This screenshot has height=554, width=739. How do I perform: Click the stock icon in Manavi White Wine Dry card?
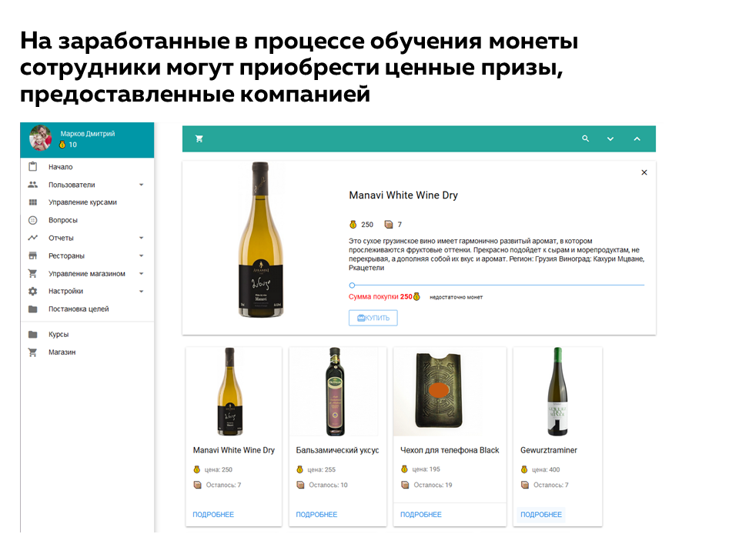[x=198, y=485]
